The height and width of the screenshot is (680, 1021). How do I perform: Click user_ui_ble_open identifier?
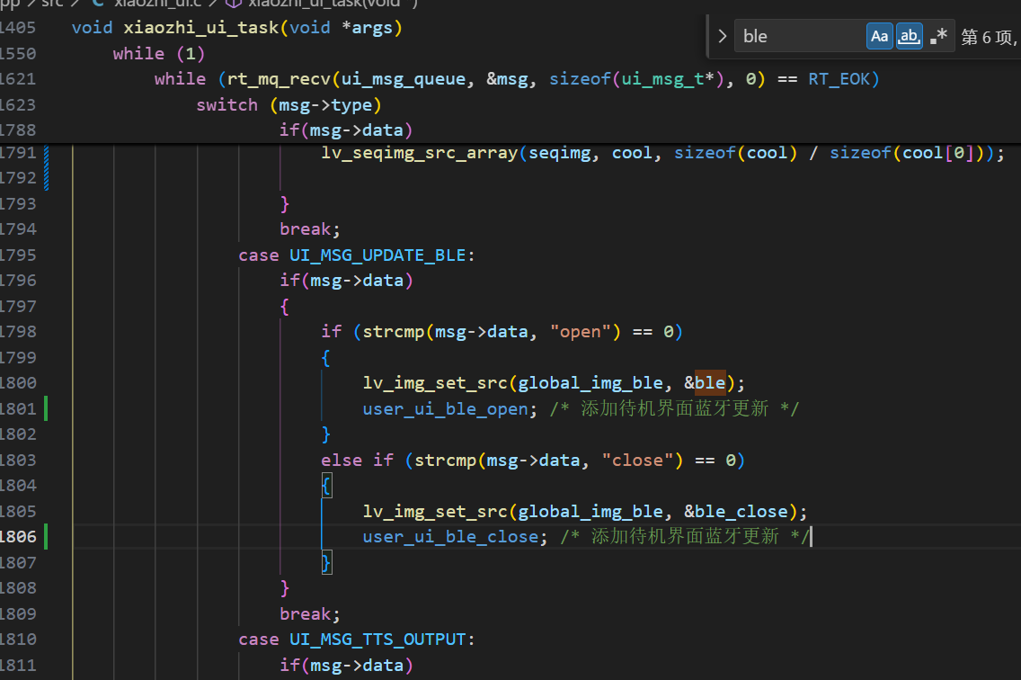(446, 408)
